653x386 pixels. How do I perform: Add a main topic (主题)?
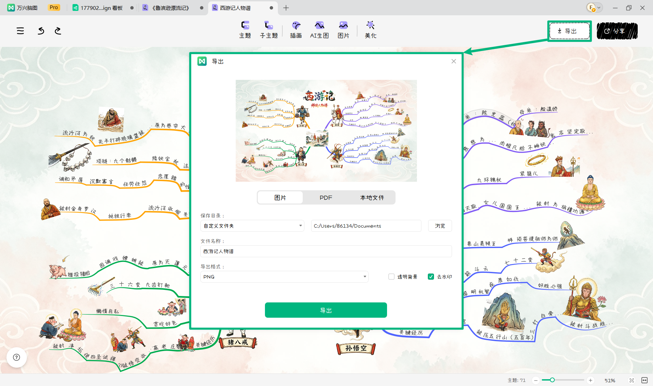(x=245, y=30)
